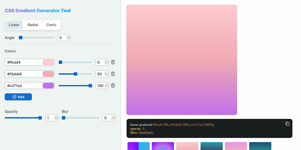This screenshot has height=150, width=301.
Task: Click the Blur slider handle
Action: (x=64, y=118)
